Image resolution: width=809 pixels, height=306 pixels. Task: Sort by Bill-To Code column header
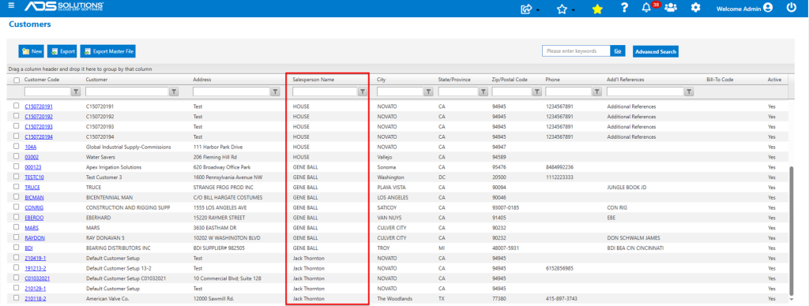[x=720, y=80]
